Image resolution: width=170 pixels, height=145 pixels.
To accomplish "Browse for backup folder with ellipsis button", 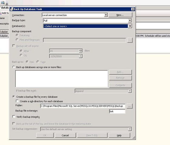I will [129, 106].
